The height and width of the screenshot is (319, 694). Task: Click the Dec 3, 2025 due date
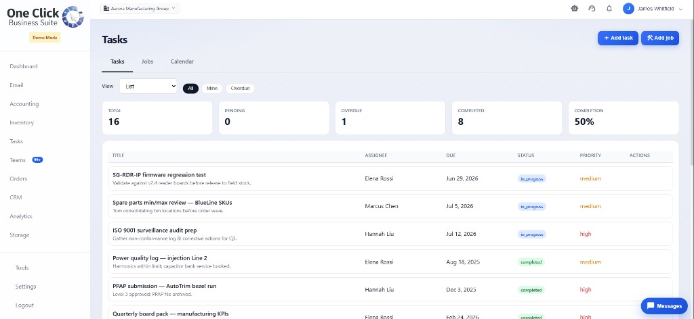coord(461,290)
